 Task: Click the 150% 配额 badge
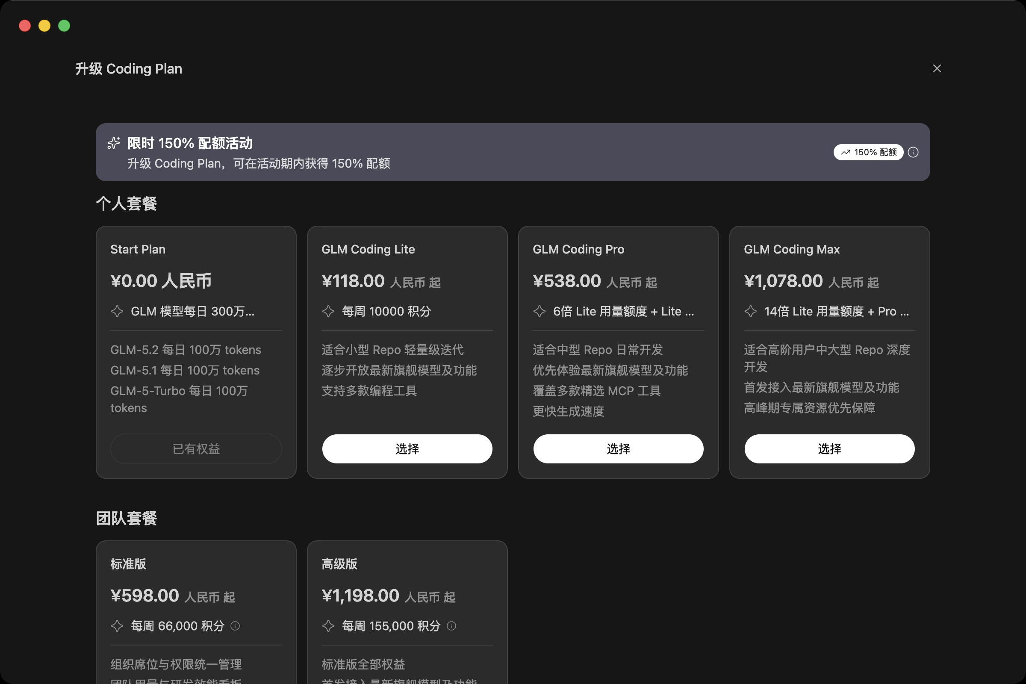868,152
